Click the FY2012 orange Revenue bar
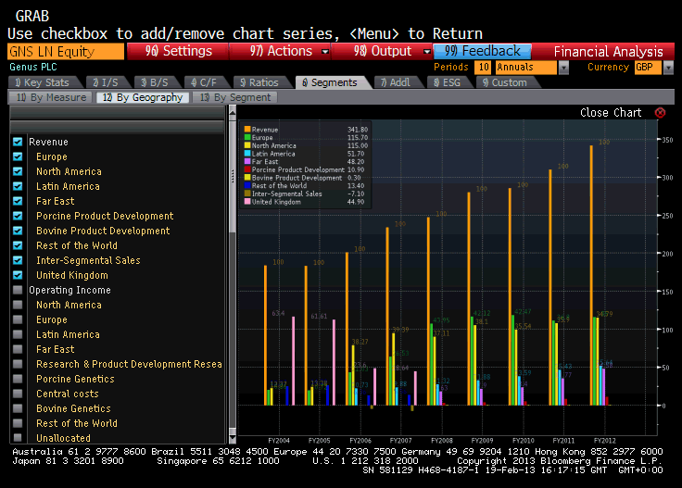Screen dimensions: 682x488 tap(591, 278)
